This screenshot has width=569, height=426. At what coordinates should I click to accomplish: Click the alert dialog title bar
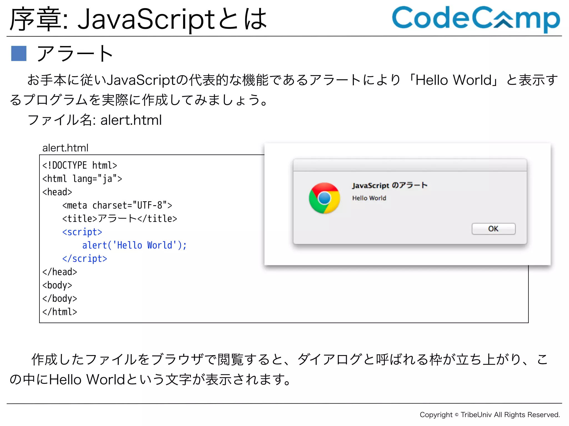click(x=410, y=165)
